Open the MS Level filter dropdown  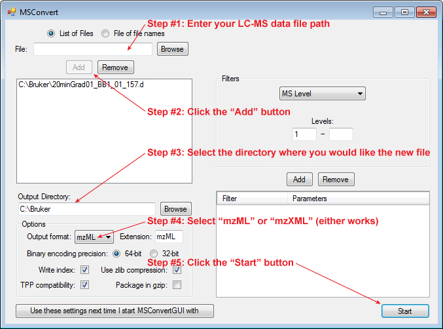(x=321, y=94)
